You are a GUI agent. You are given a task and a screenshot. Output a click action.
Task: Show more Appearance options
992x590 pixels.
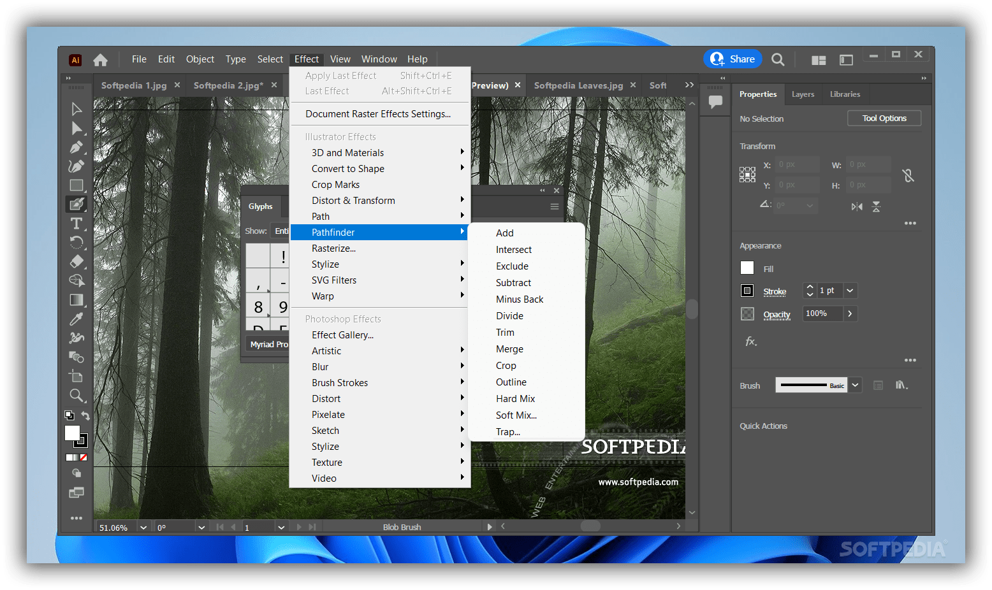tap(910, 360)
